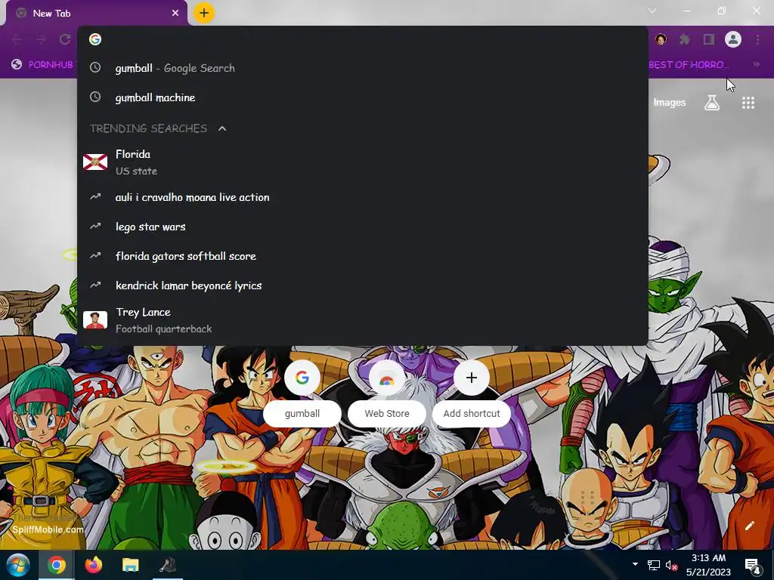The width and height of the screenshot is (774, 580).
Task: Select florida gators softball score suggestion
Action: click(362, 256)
